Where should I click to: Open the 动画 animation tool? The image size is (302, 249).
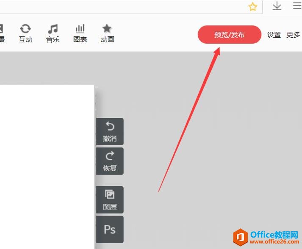click(107, 33)
